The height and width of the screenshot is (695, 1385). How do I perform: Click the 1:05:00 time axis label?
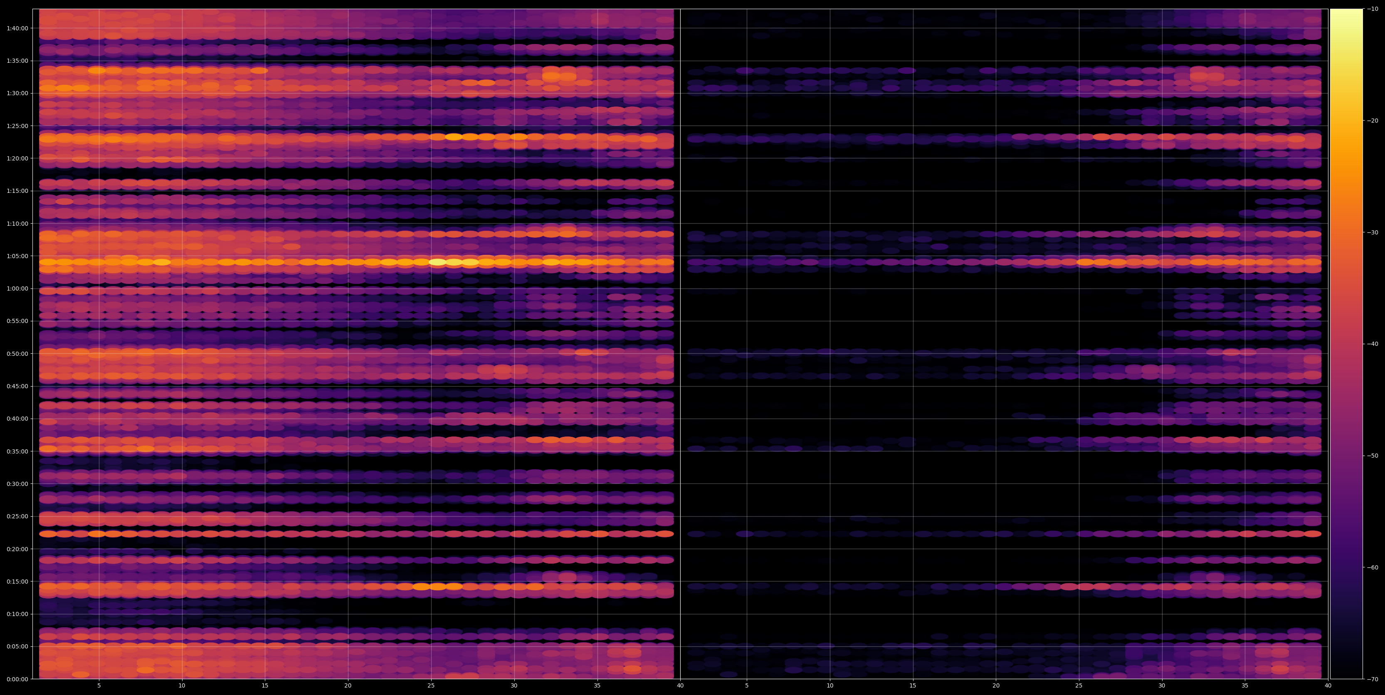coord(17,256)
